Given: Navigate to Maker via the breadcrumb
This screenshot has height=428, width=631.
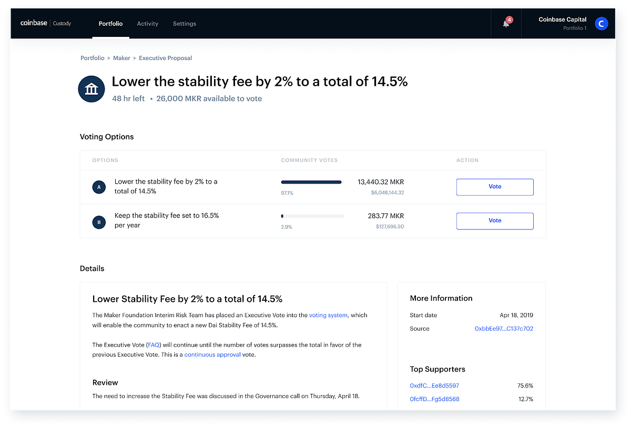Looking at the screenshot, I should (x=121, y=58).
